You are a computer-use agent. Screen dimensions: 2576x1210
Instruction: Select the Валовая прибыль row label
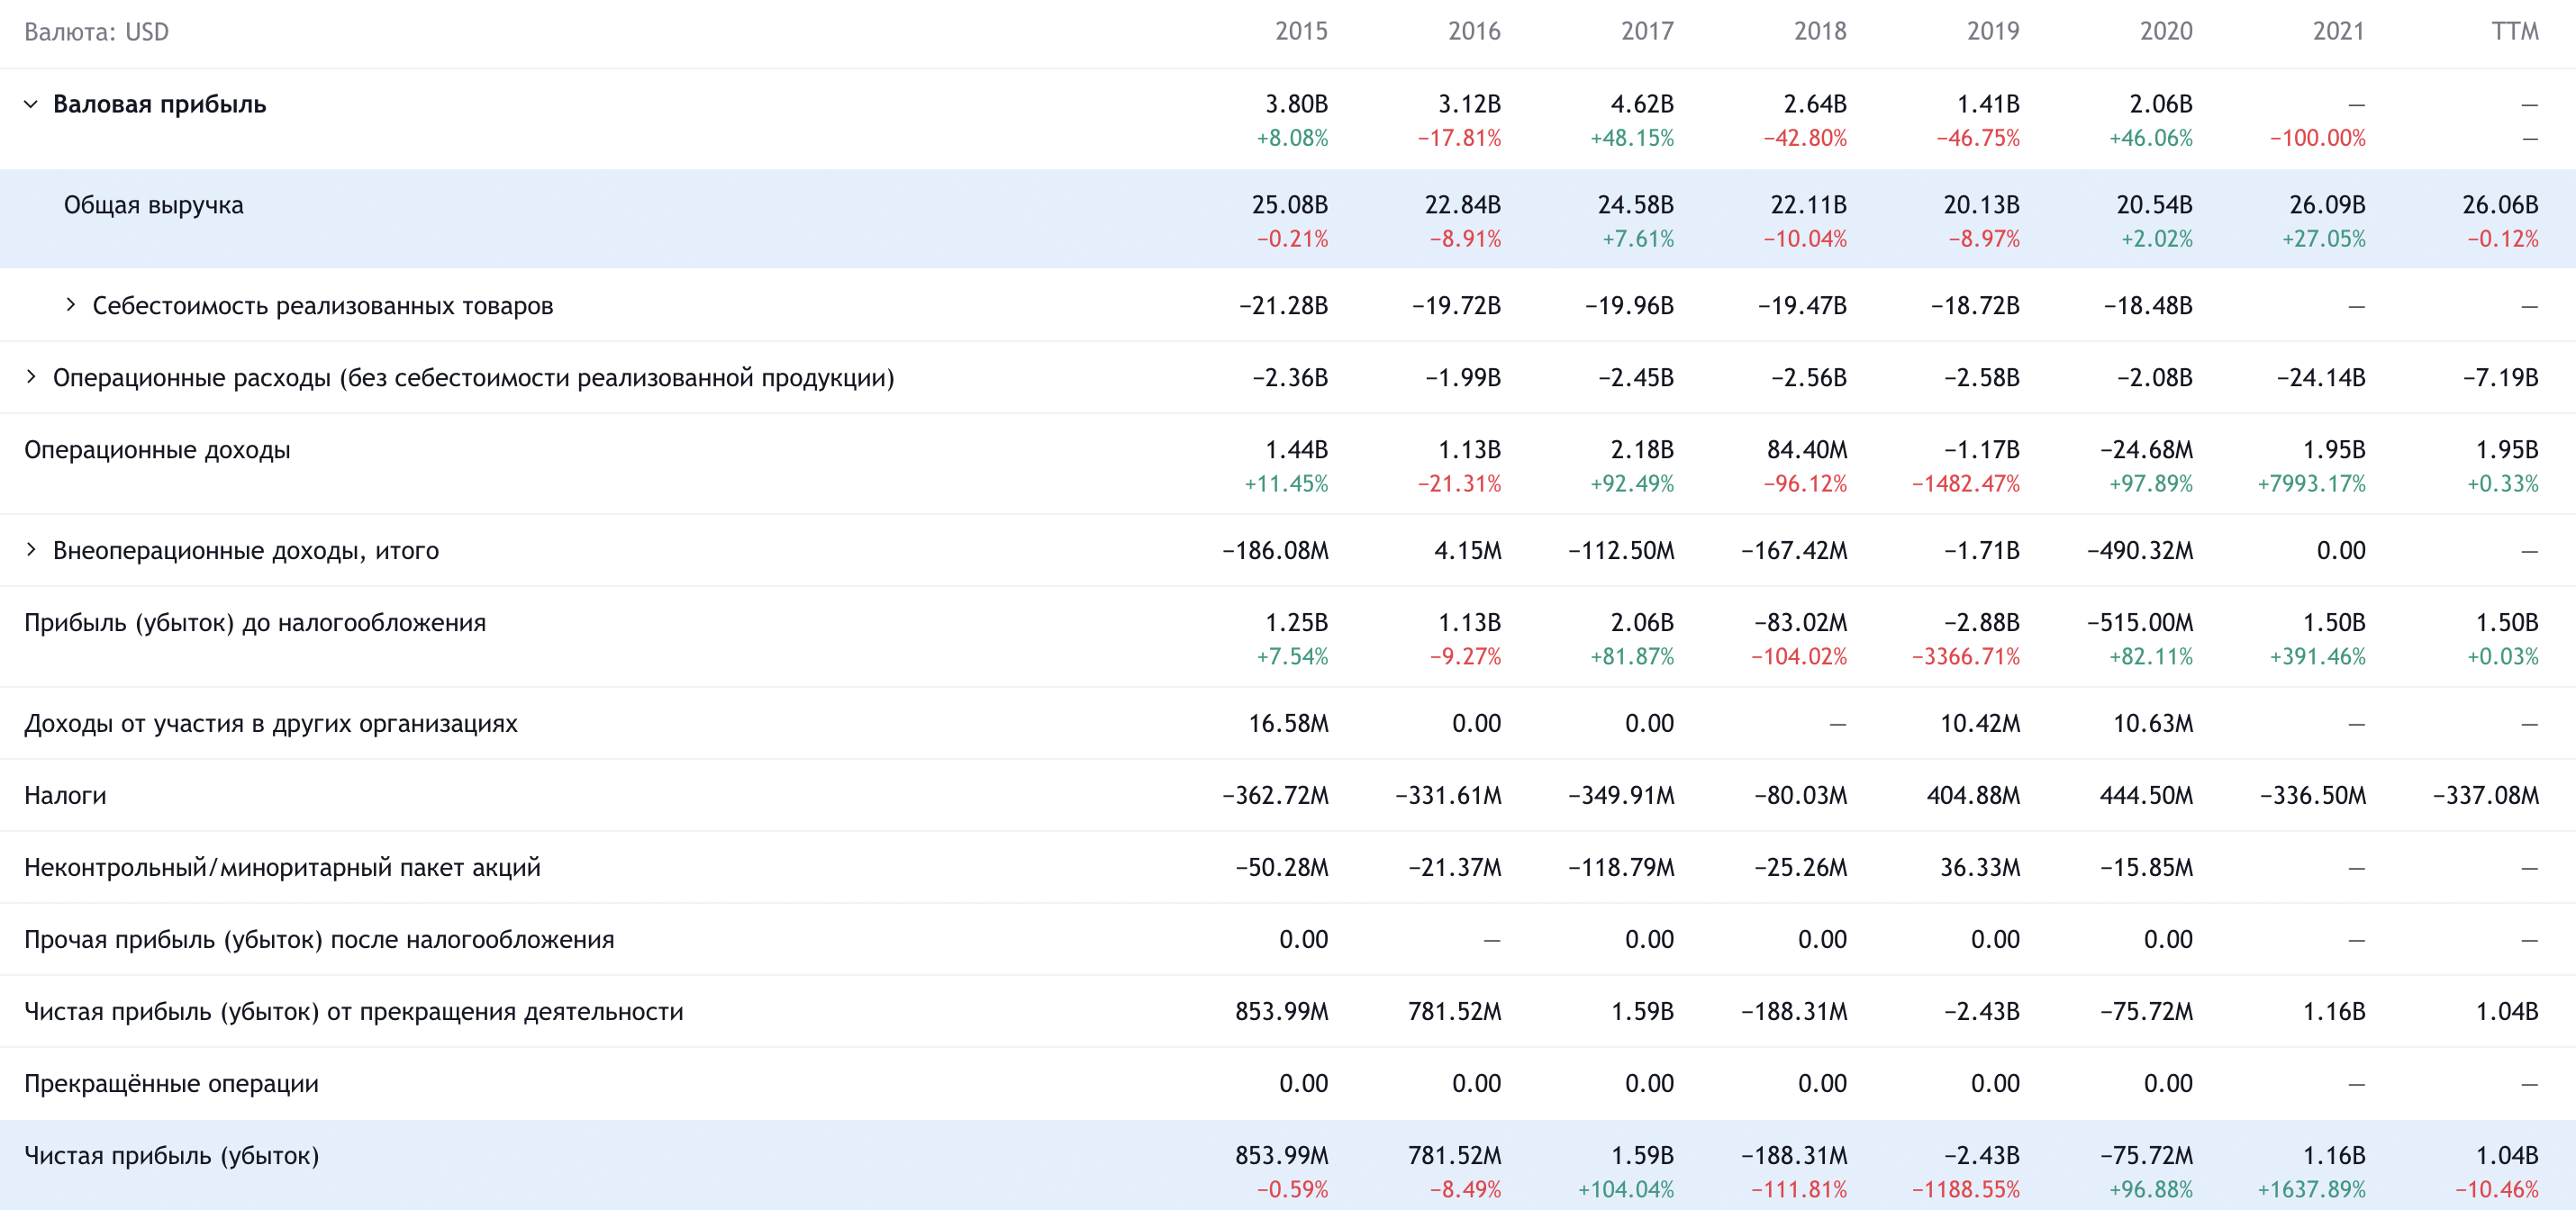pos(160,104)
